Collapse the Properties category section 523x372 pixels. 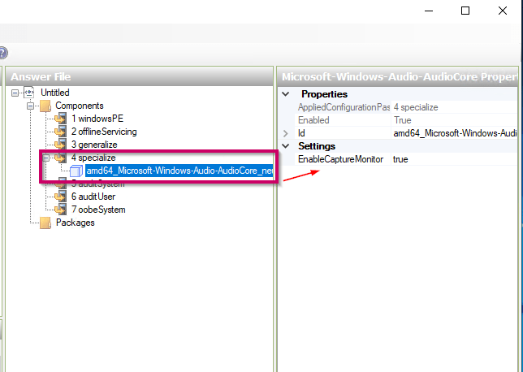point(285,94)
